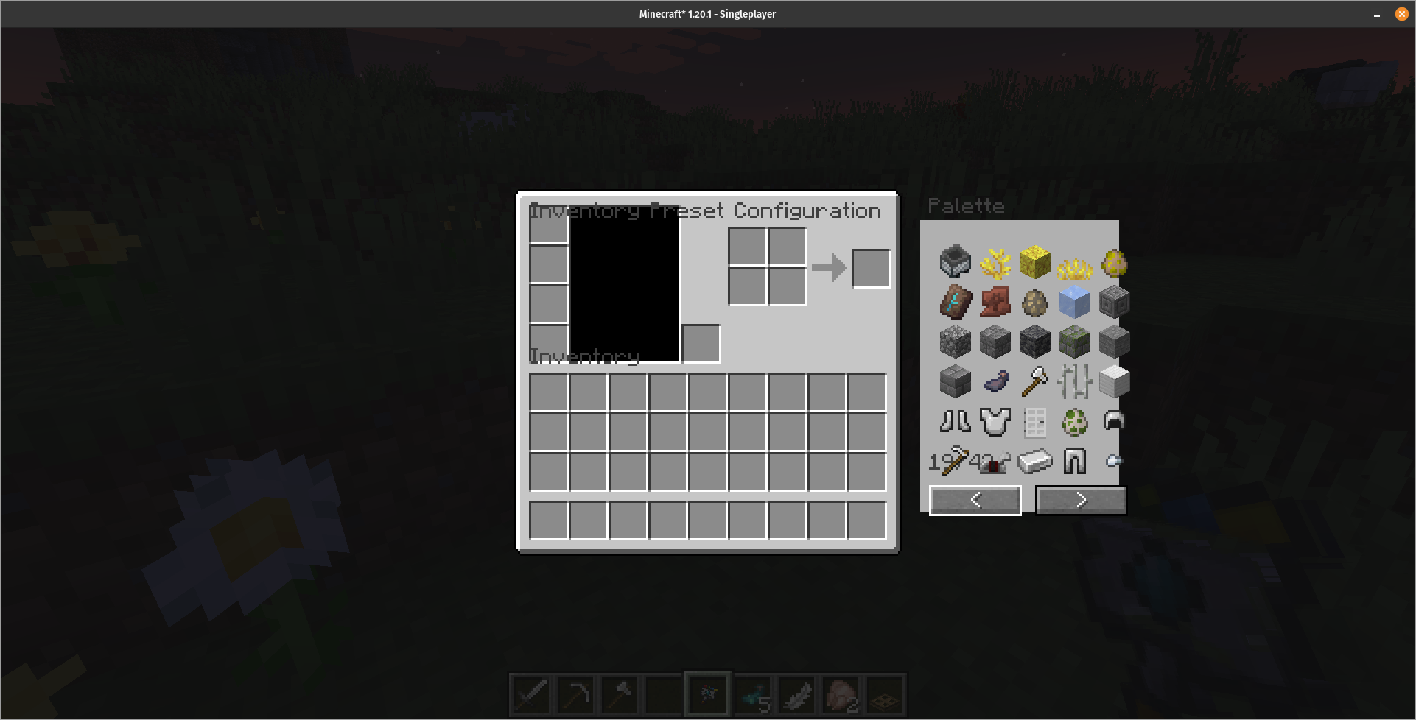Click the "Minecraft* 1.20.1 - Singleplayer" window title

(707, 14)
